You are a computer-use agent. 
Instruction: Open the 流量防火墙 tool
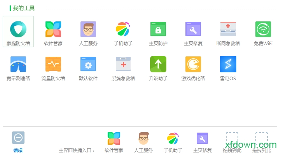53,64
